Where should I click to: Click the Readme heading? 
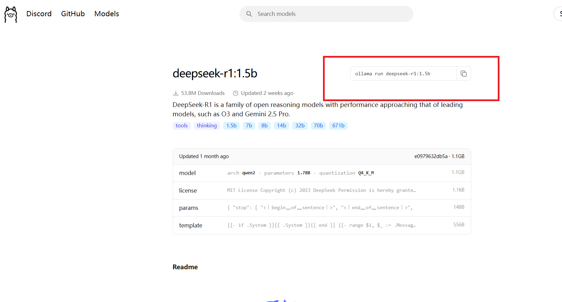(x=185, y=267)
